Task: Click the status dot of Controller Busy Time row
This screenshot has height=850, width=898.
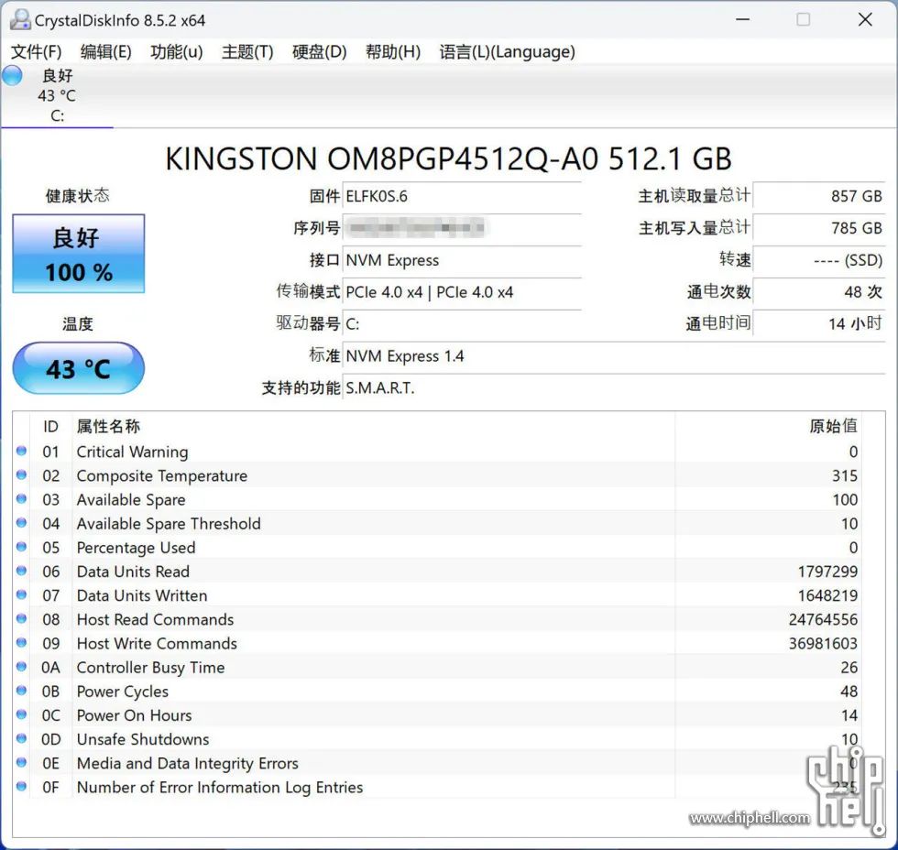Action: pyautogui.click(x=22, y=667)
